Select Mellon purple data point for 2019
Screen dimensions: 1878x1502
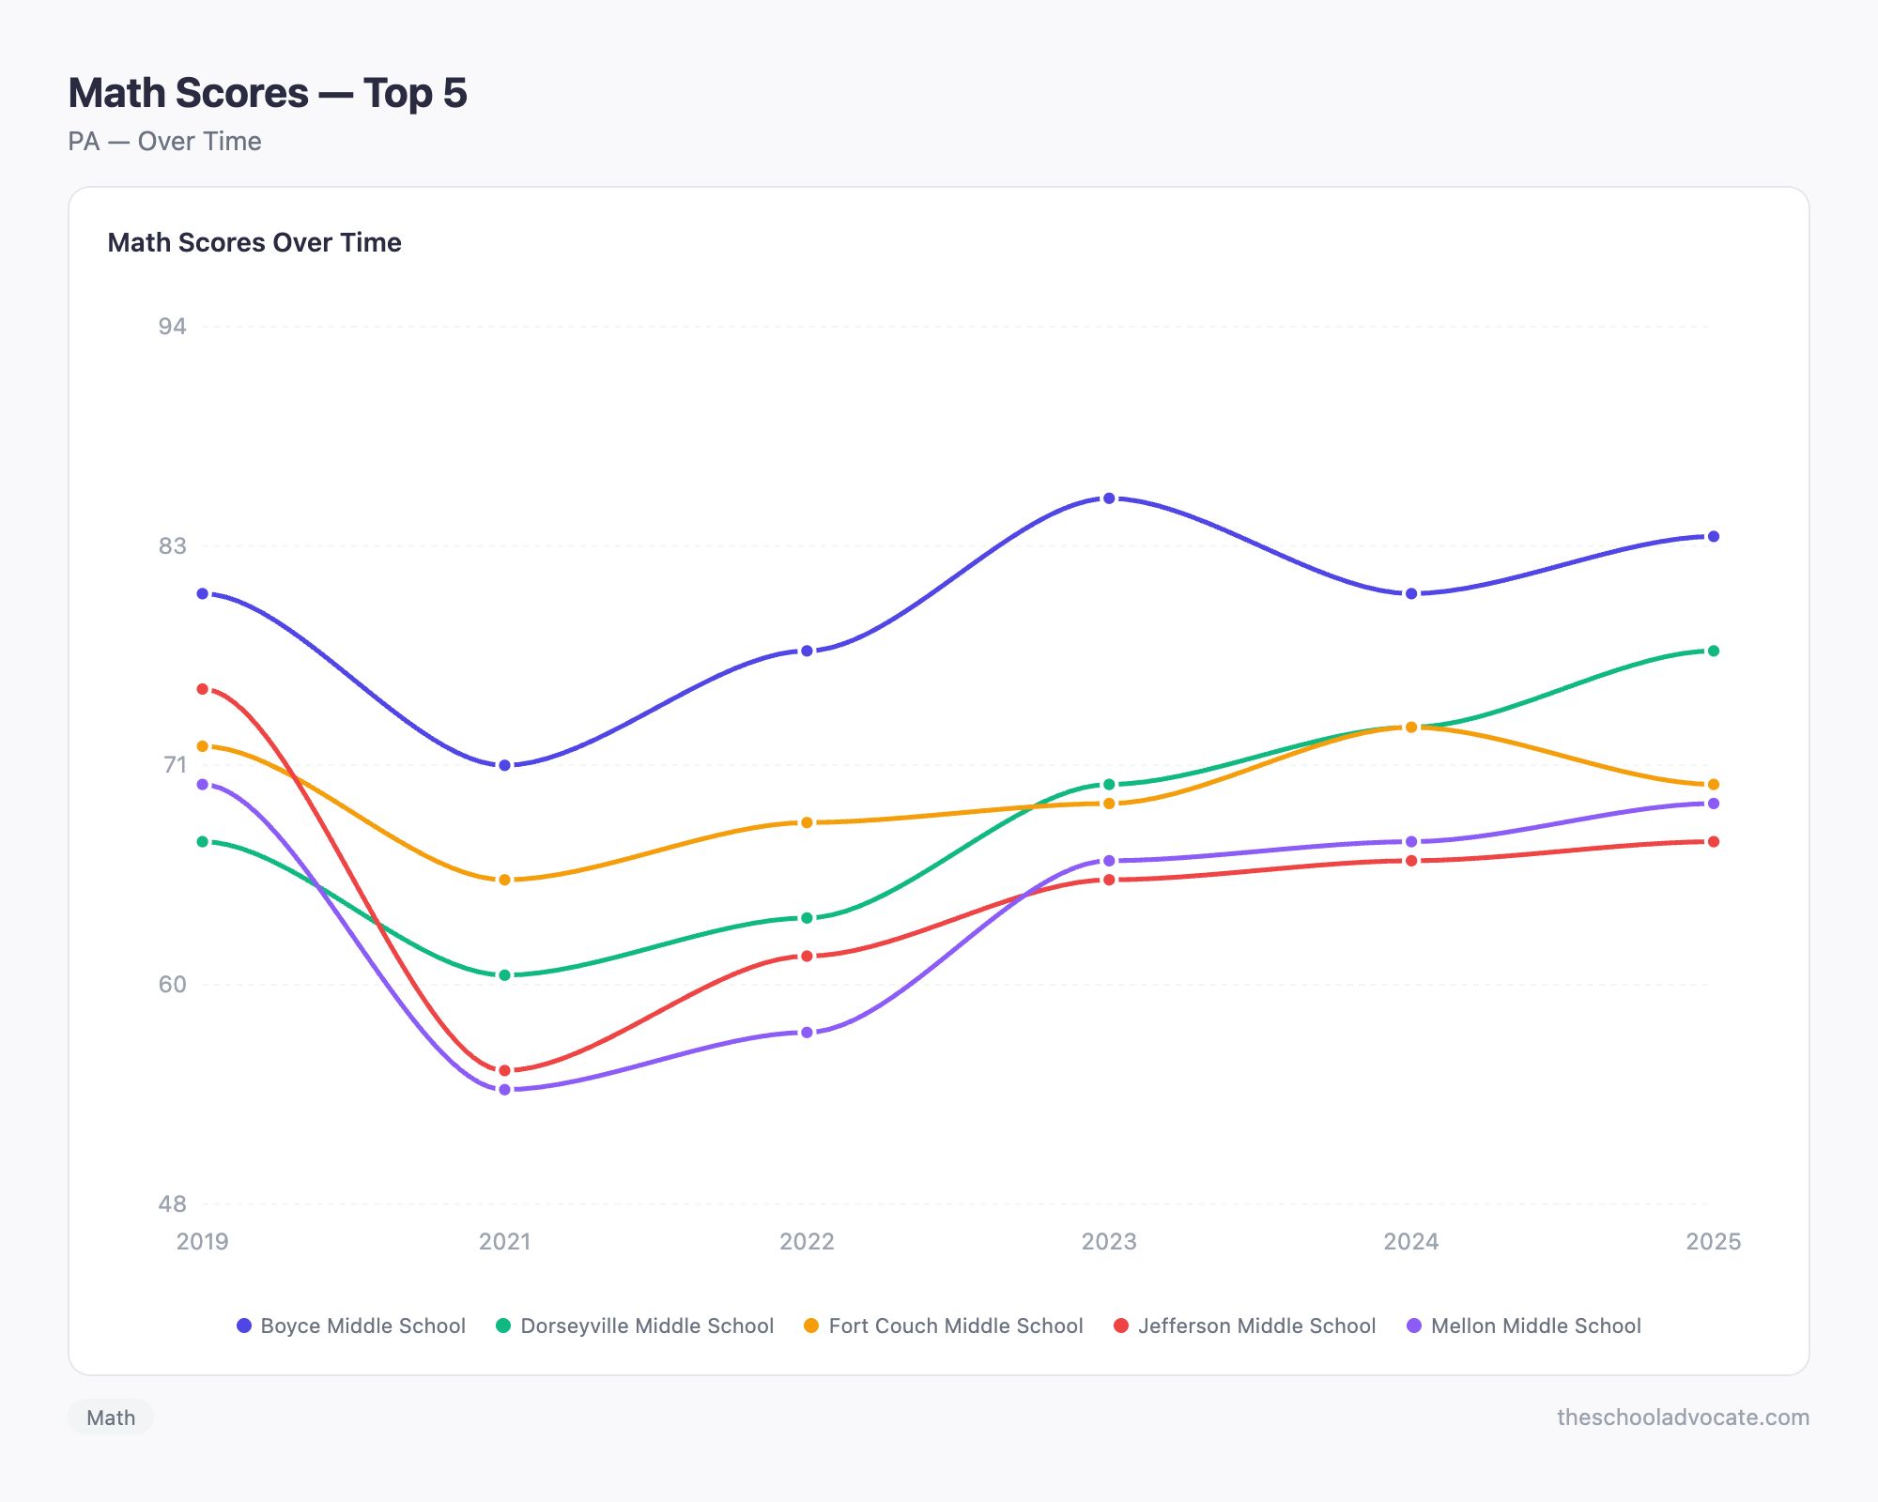pyautogui.click(x=203, y=784)
